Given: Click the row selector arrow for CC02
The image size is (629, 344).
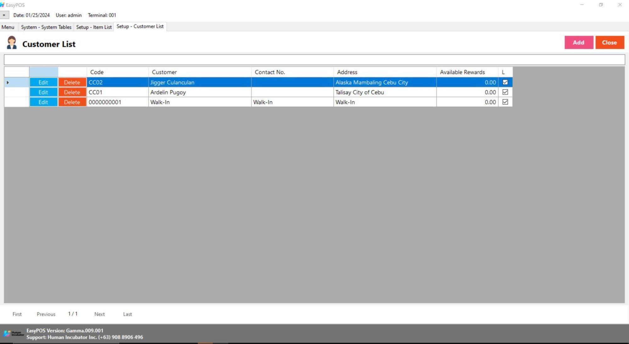Looking at the screenshot, I should pos(8,82).
